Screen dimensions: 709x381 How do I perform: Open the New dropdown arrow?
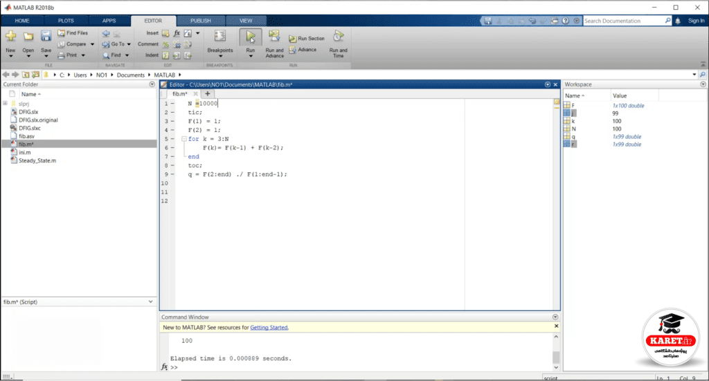click(x=10, y=57)
